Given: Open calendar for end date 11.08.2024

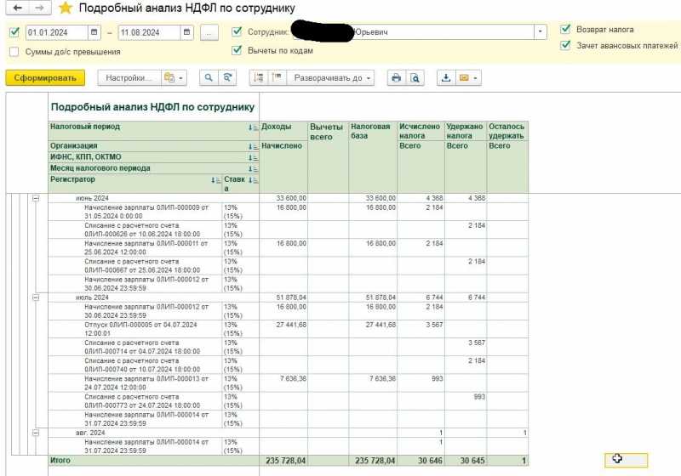Looking at the screenshot, I should (x=186, y=32).
